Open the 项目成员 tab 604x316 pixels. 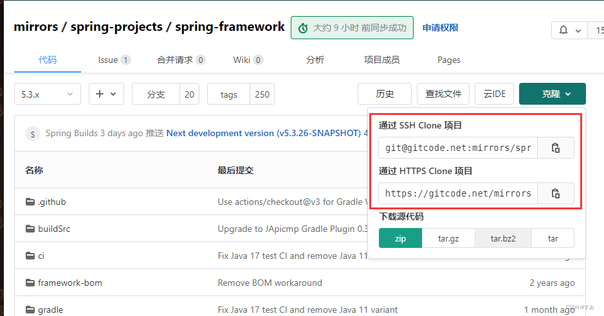pyautogui.click(x=381, y=60)
